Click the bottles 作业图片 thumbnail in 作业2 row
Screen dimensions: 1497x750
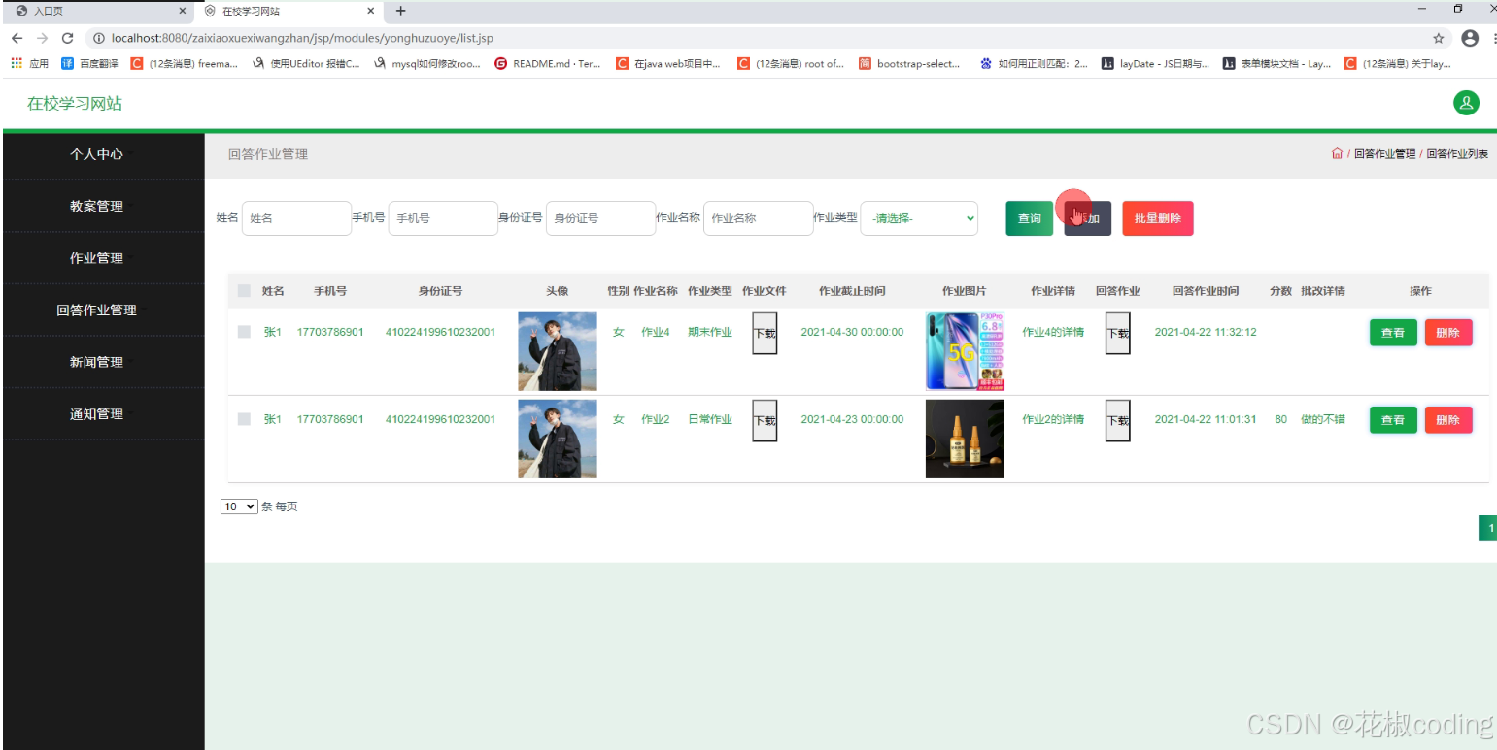(965, 439)
